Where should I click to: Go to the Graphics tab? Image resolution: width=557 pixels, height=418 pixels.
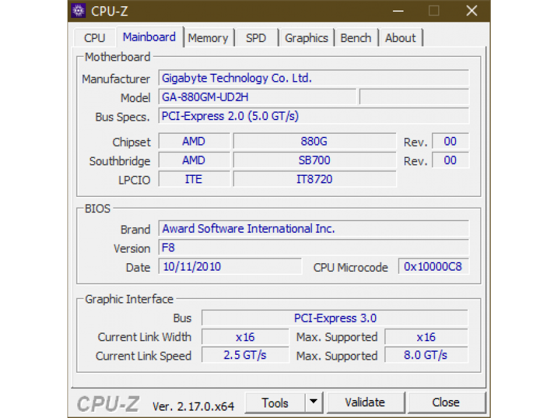pyautogui.click(x=306, y=38)
